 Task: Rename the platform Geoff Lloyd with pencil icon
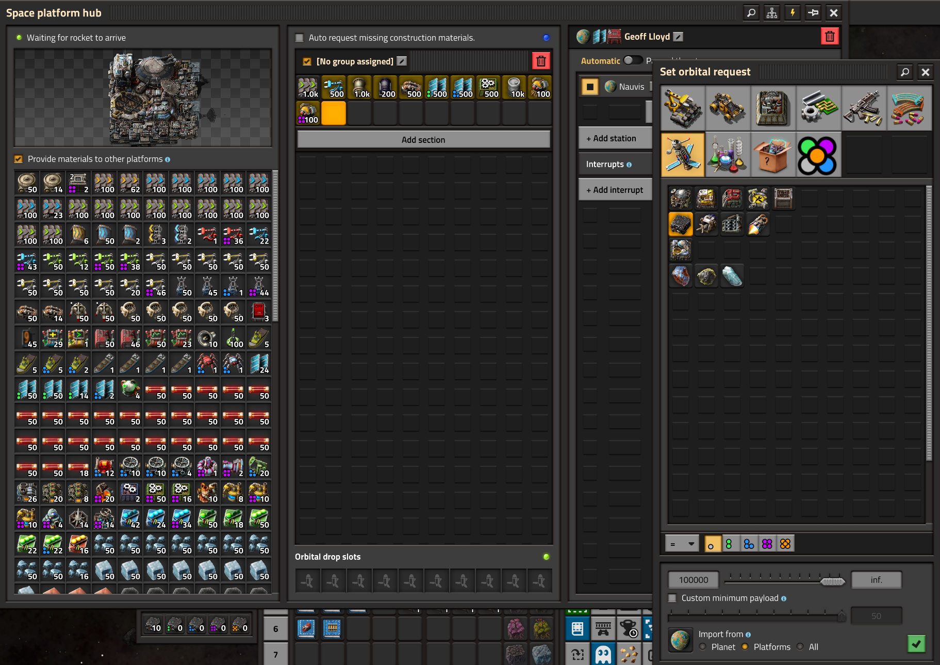click(x=679, y=37)
